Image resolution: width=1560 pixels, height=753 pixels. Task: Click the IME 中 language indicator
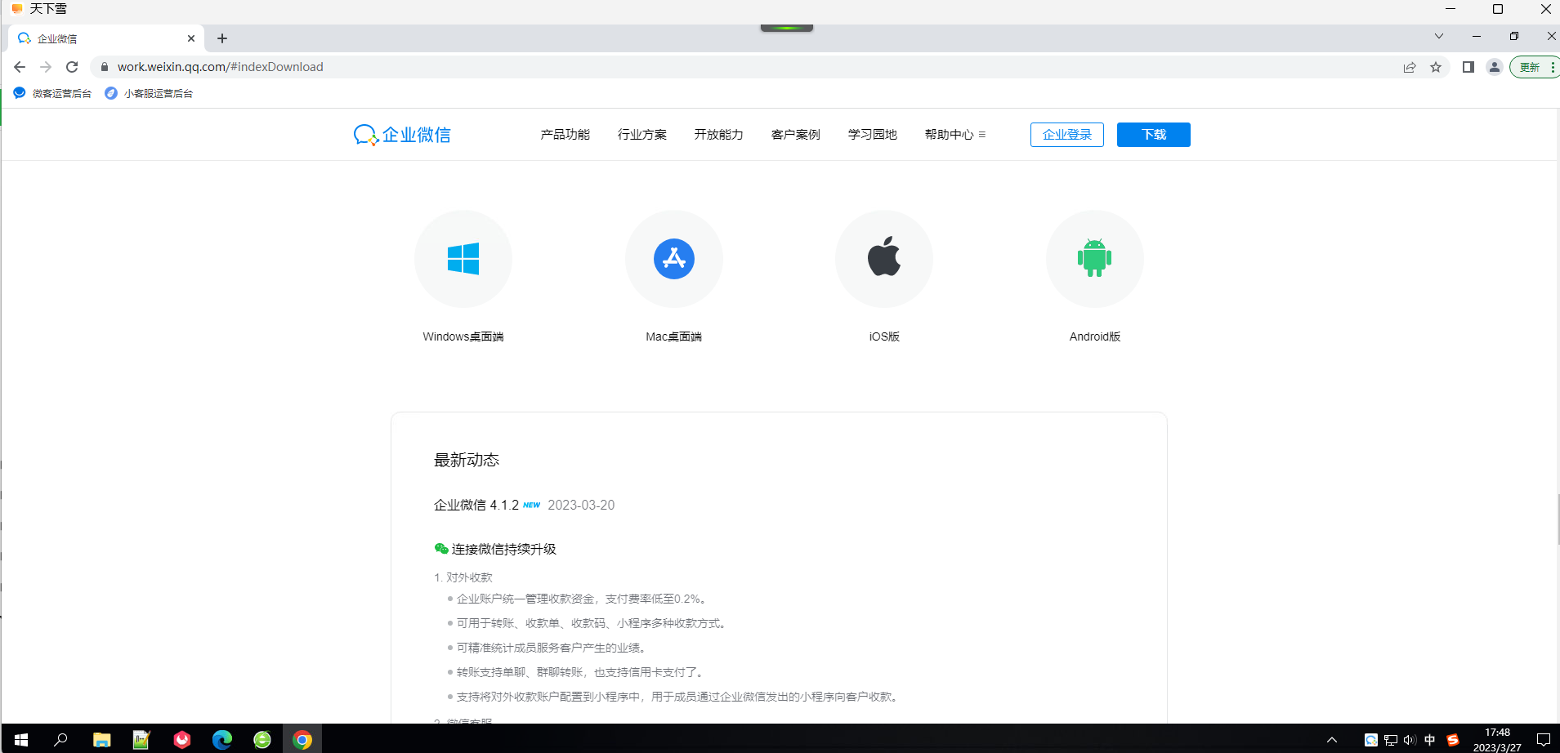[1430, 740]
